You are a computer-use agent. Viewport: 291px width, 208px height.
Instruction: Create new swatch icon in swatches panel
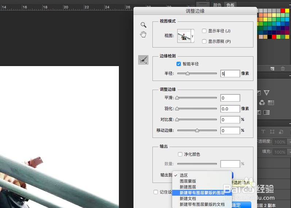(272, 69)
